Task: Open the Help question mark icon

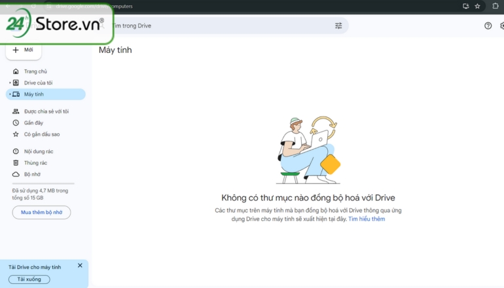Action: pos(488,26)
